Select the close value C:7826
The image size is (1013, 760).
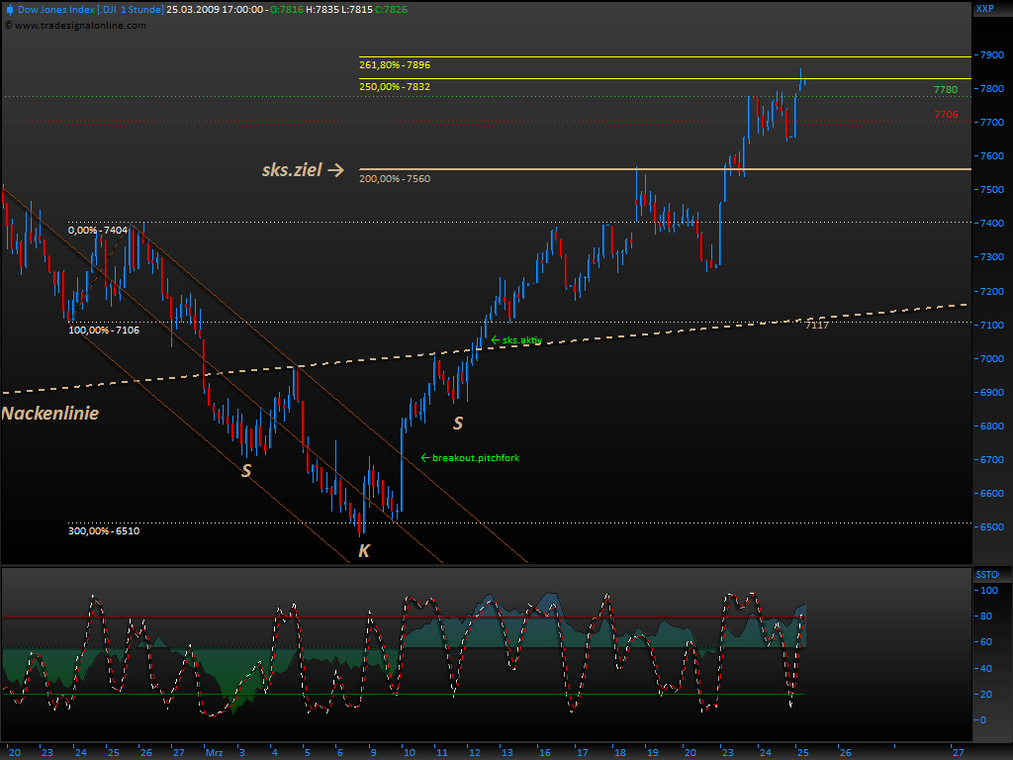(391, 10)
